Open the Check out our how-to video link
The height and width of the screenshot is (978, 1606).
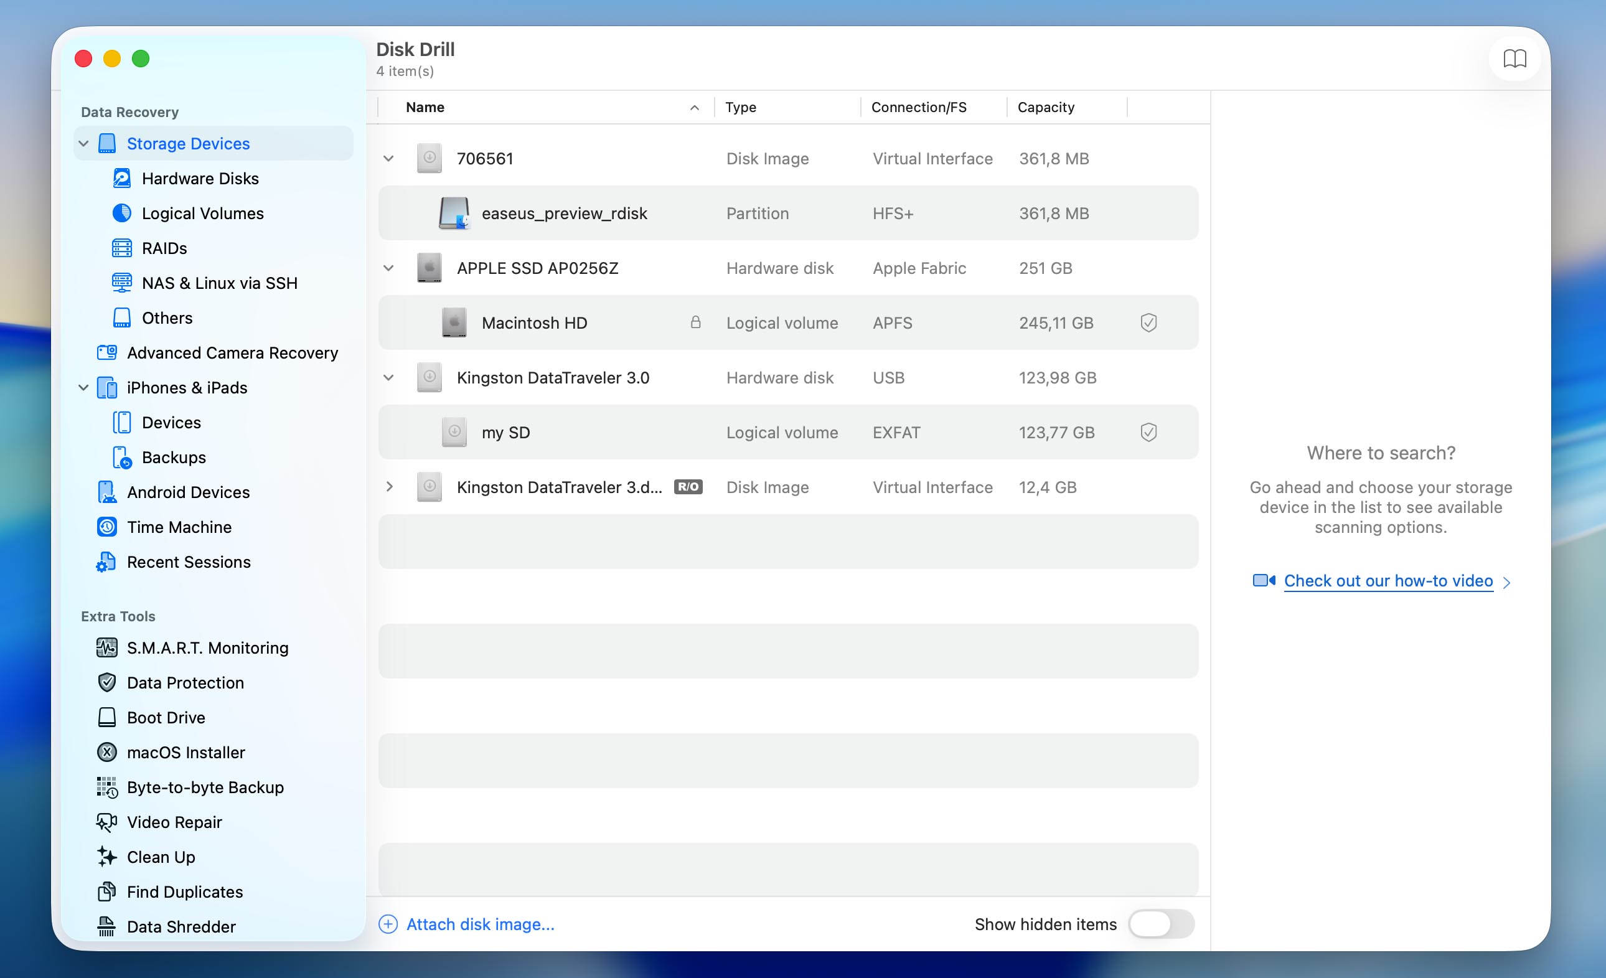point(1388,580)
